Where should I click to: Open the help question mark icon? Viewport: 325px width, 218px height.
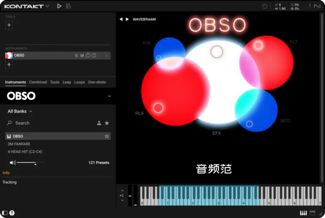12,213
